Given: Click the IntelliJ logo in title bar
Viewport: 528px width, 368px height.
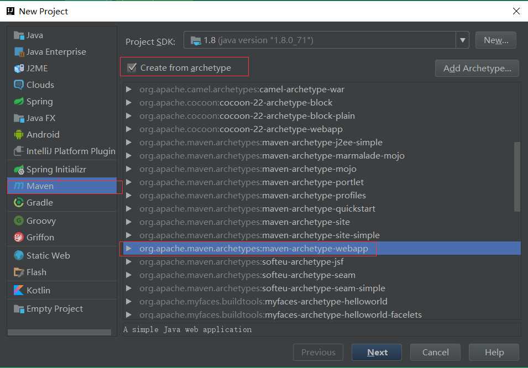Looking at the screenshot, I should [11, 11].
